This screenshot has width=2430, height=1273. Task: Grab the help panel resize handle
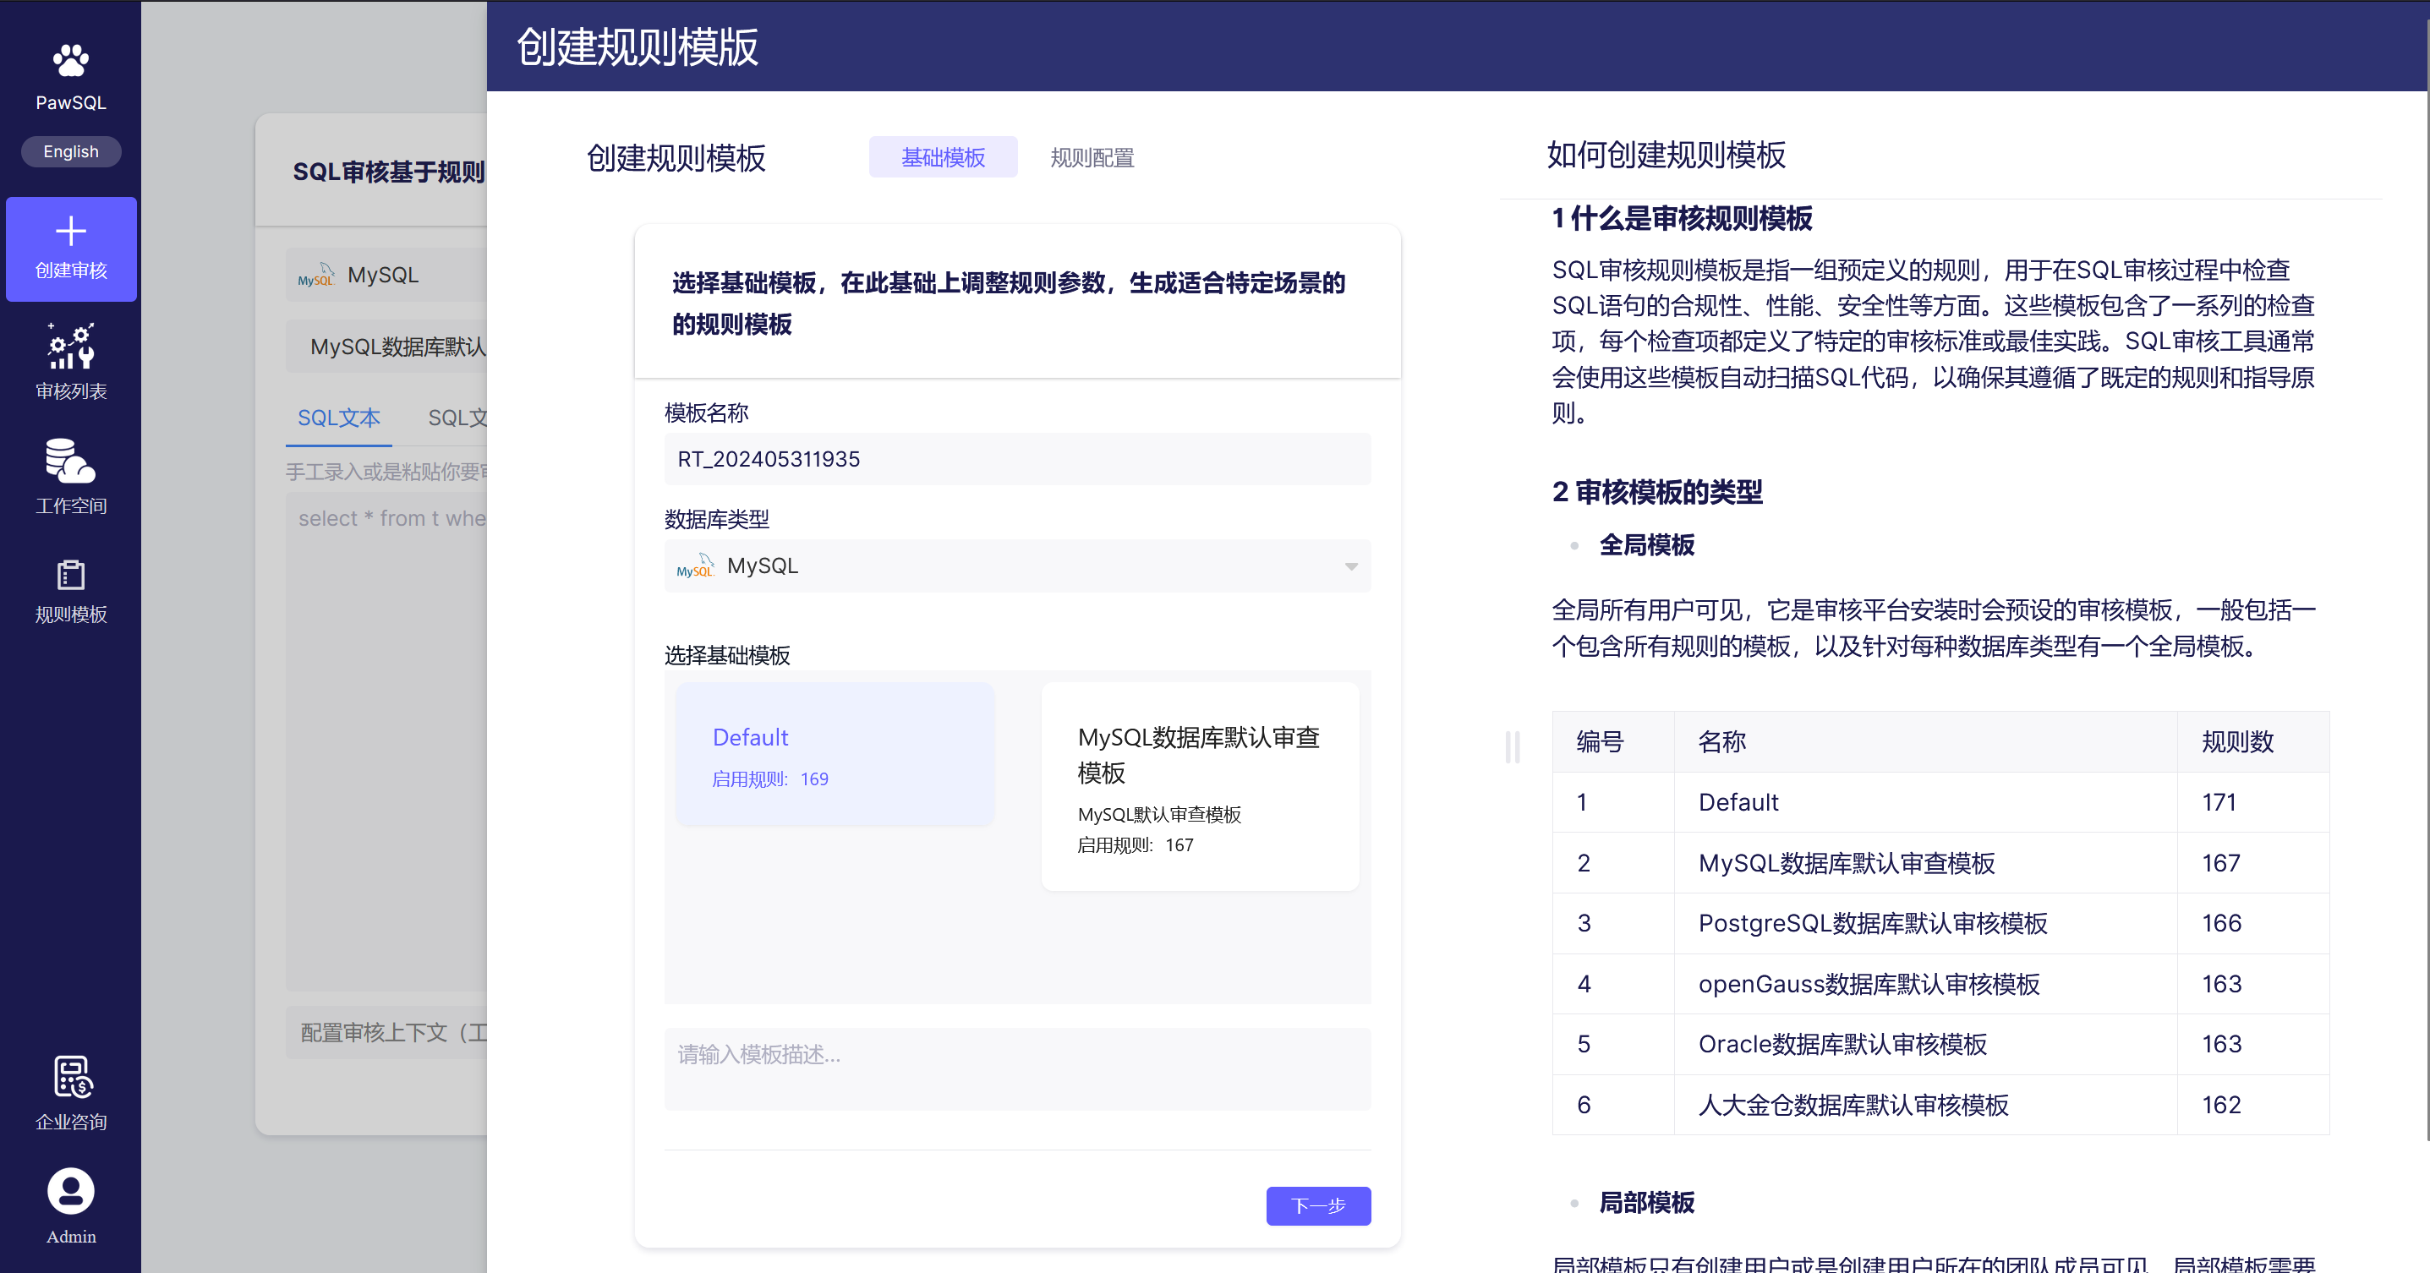click(x=1512, y=747)
